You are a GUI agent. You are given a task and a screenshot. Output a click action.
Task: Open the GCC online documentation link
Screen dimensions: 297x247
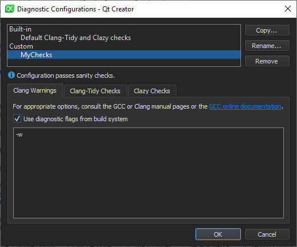245,106
